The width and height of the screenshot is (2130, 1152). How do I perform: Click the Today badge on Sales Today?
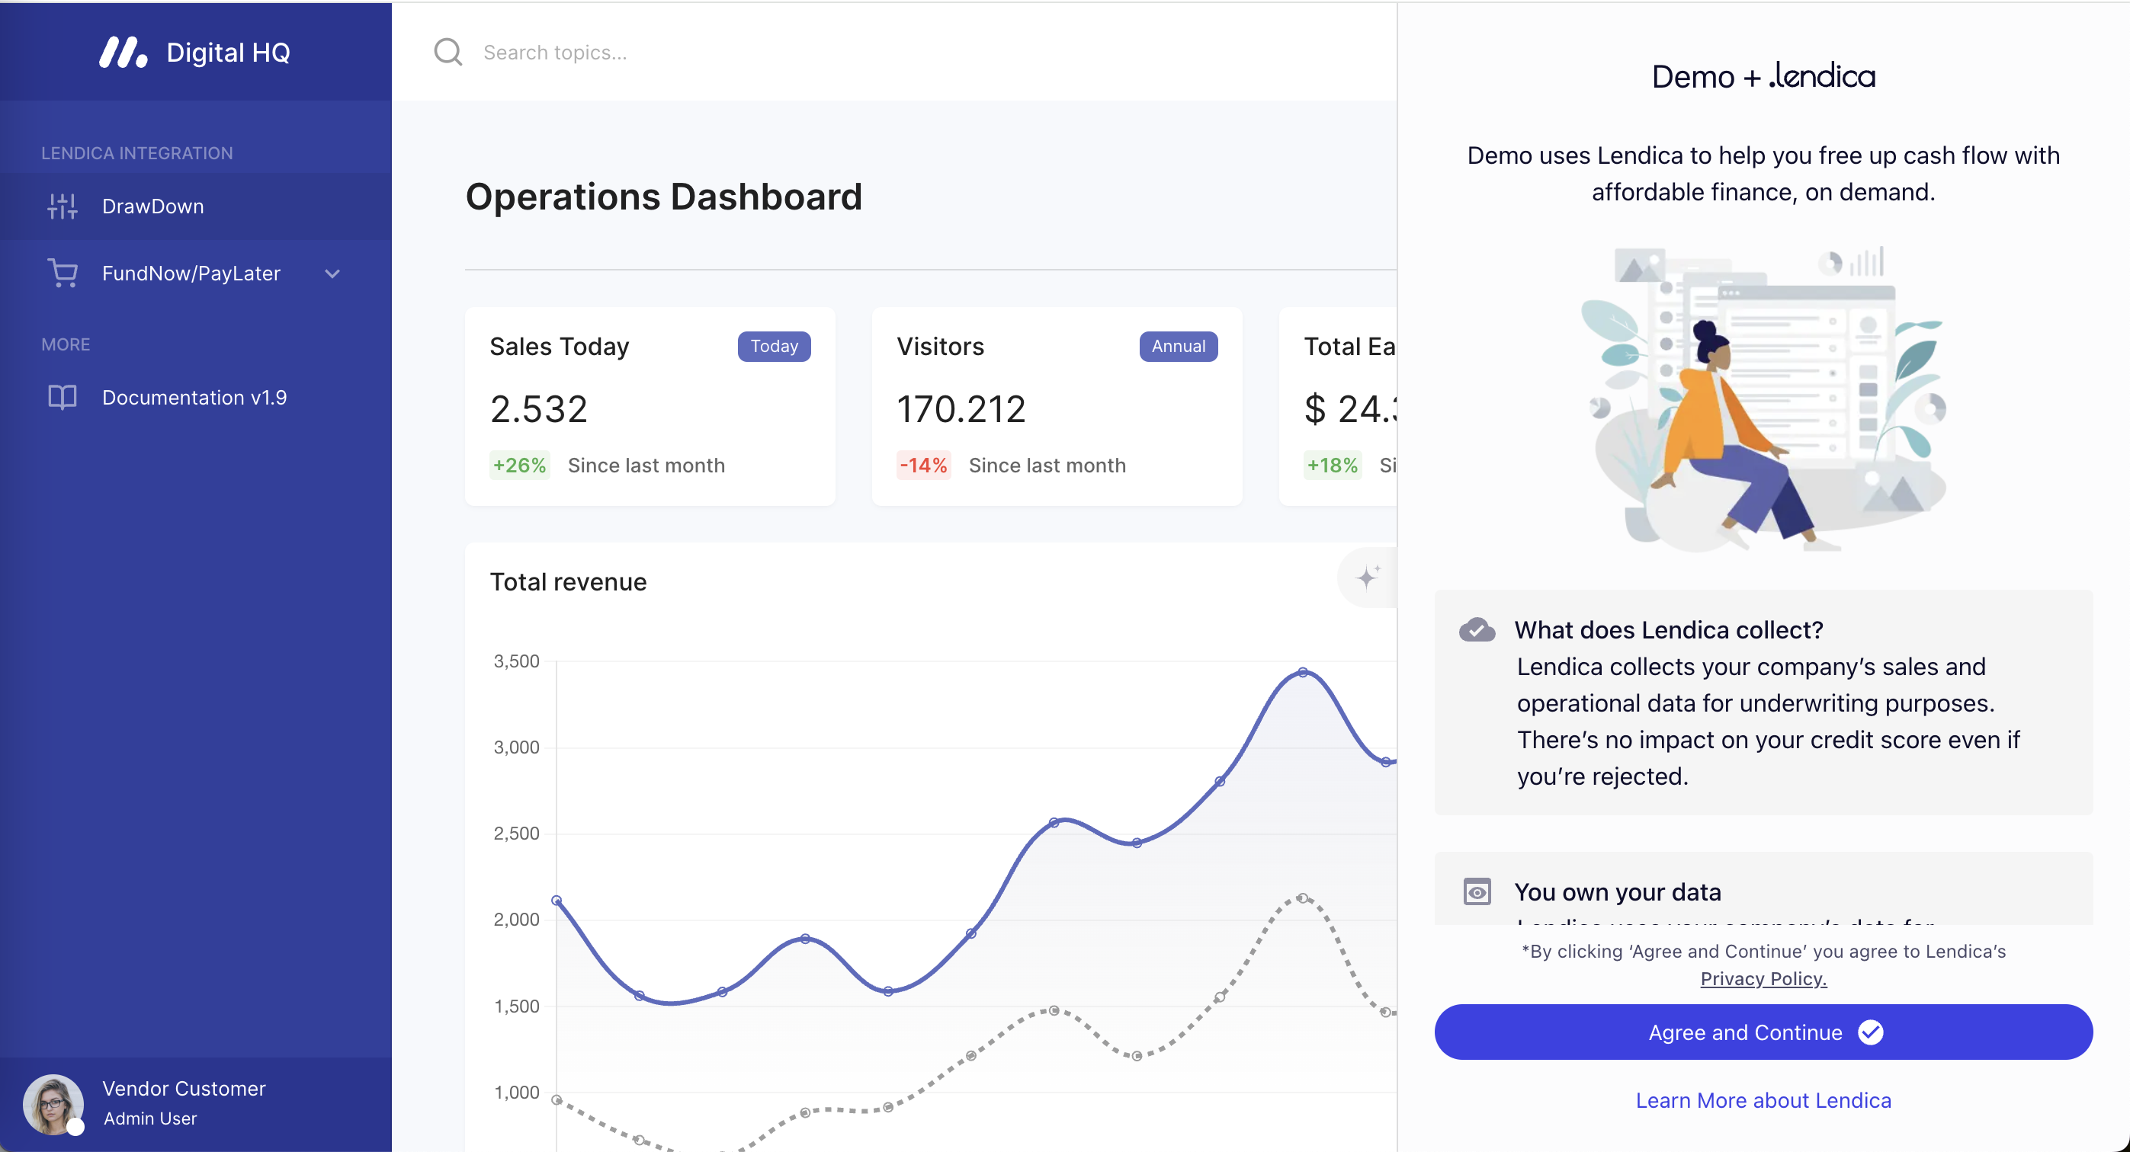click(773, 346)
